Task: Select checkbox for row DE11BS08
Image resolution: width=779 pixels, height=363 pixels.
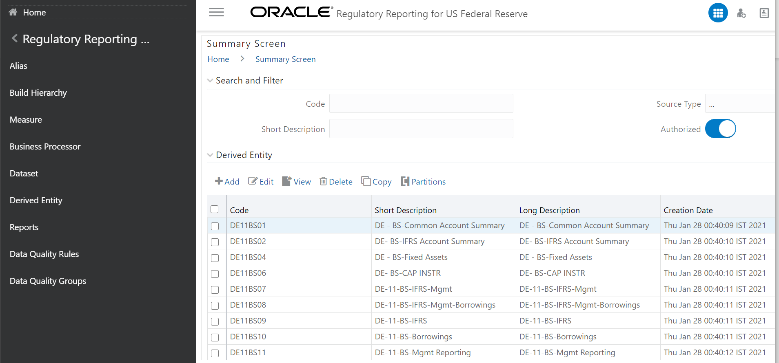Action: [x=215, y=306]
